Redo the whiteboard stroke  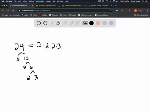[x=45, y=23]
